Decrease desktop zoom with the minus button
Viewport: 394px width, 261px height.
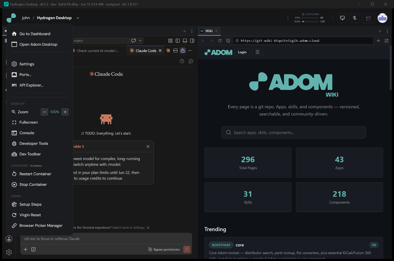coord(44,112)
